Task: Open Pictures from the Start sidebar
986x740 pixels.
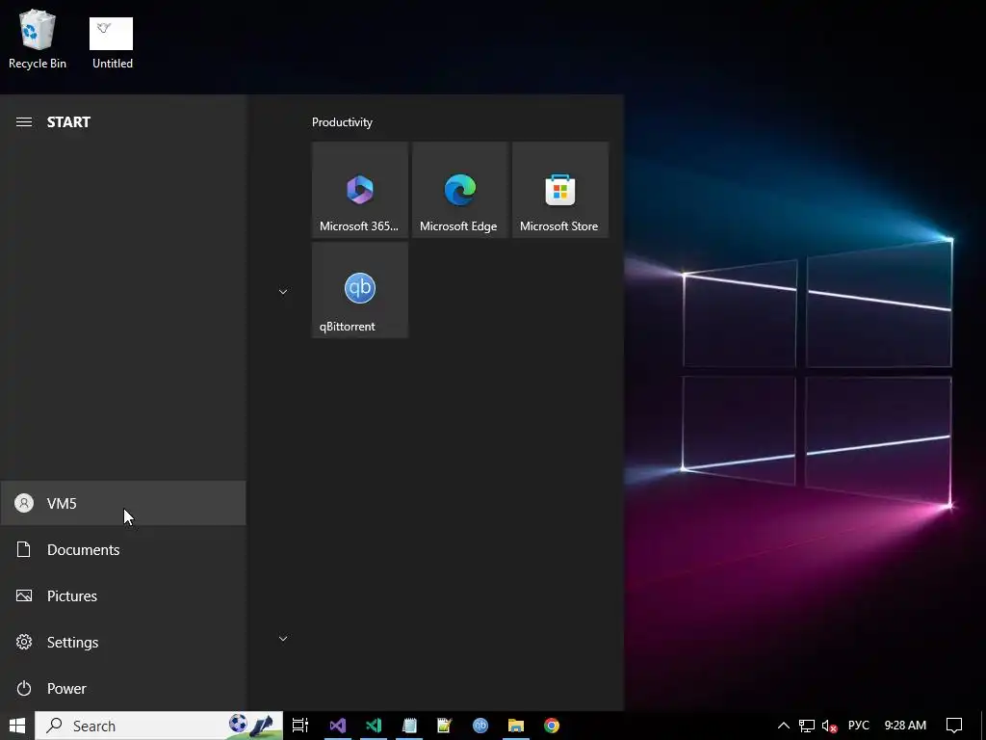Action: (x=123, y=595)
